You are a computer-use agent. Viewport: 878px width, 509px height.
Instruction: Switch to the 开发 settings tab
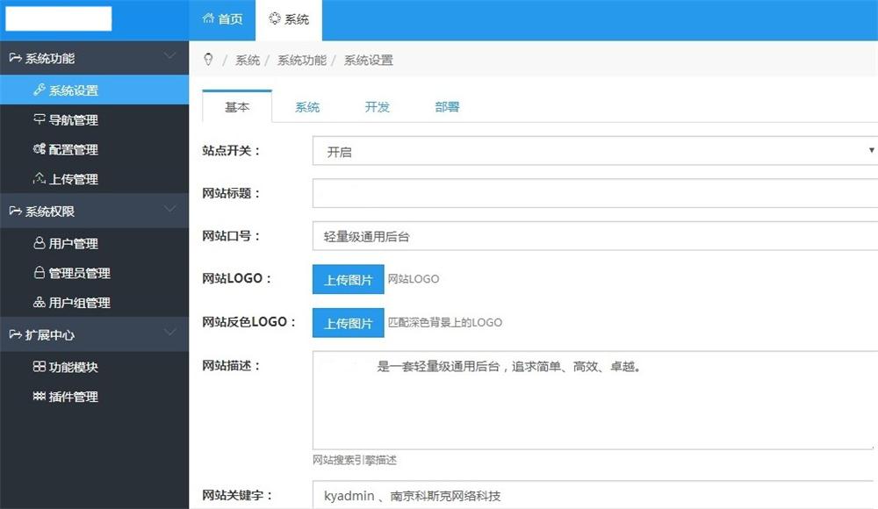tap(378, 107)
